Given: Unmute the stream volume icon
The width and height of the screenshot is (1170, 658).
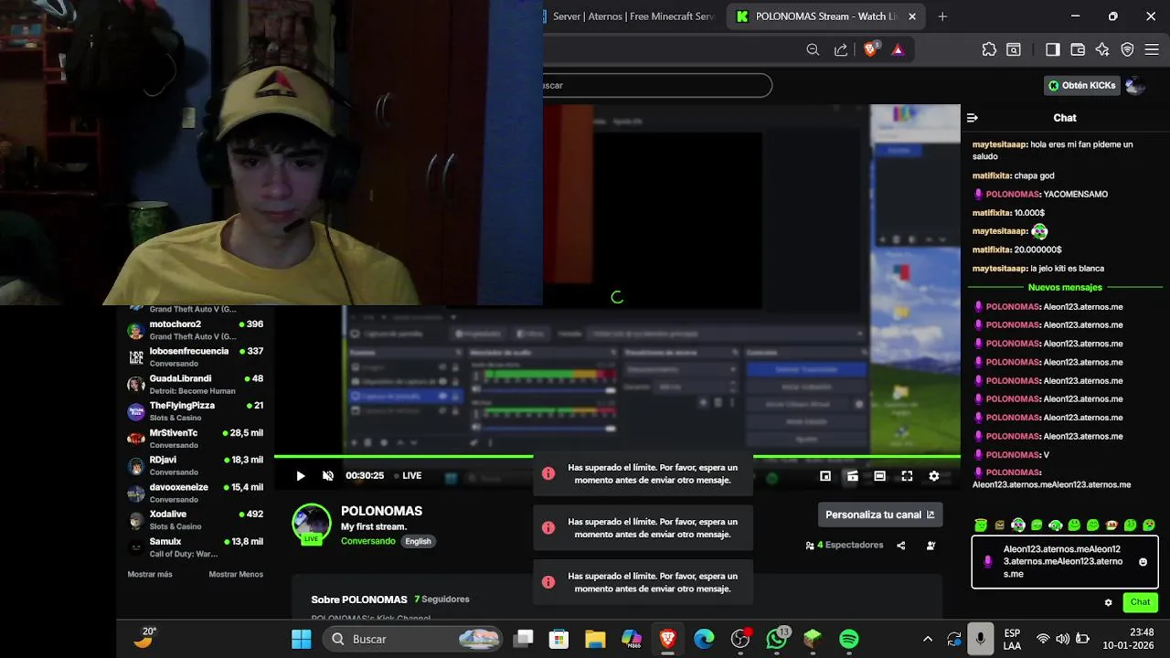Looking at the screenshot, I should tap(328, 476).
